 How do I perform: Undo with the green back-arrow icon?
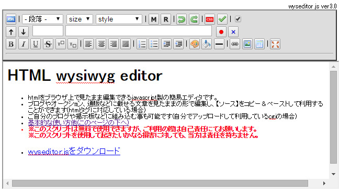point(182,19)
